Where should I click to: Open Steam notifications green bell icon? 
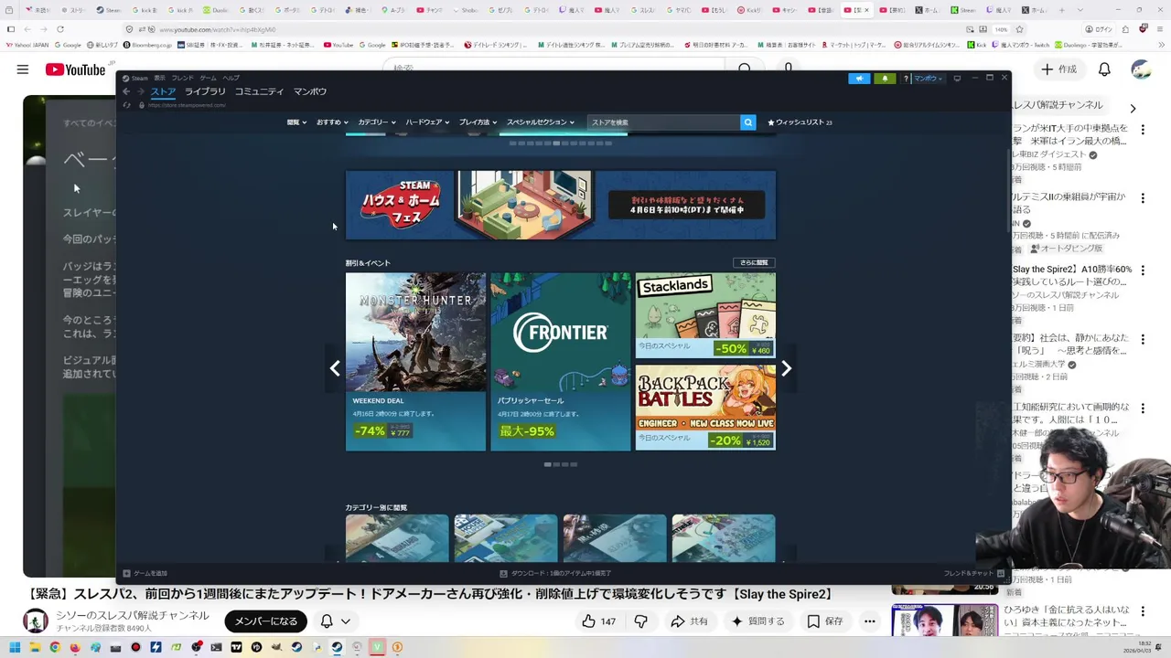[x=885, y=79]
